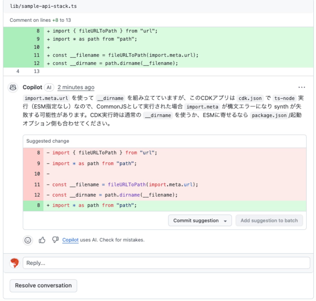316x301 pixels.
Task: Click line number 11 in the diff
Action: click(x=37, y=55)
